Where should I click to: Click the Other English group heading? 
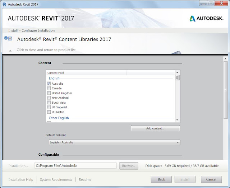tap(59, 118)
